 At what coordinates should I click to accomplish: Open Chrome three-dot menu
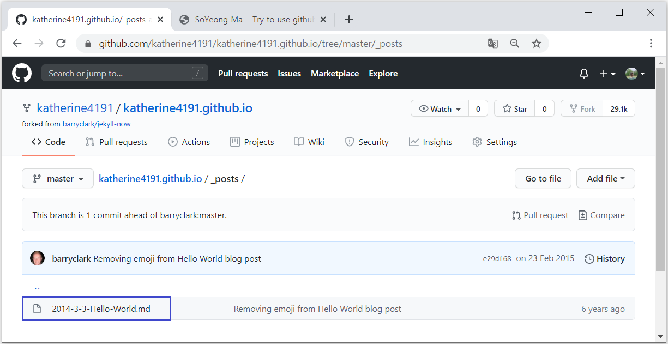(x=651, y=44)
